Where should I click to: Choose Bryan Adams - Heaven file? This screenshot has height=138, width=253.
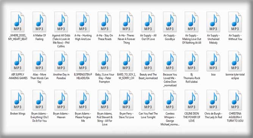pos(61,100)
